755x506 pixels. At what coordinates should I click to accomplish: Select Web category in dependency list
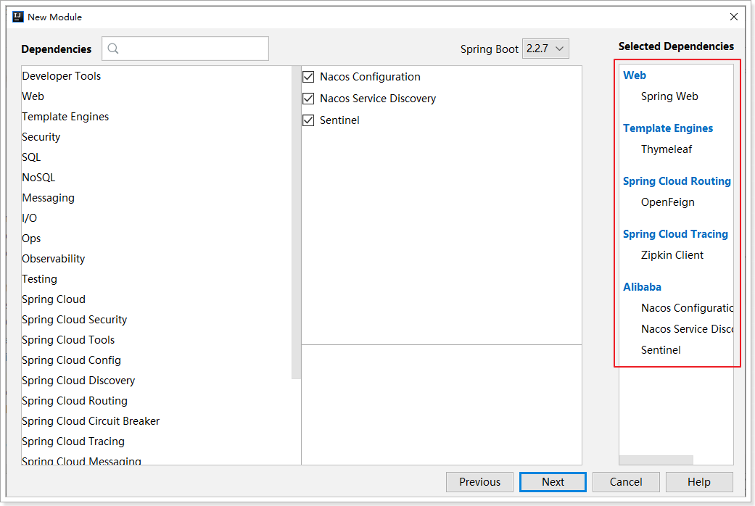[33, 96]
